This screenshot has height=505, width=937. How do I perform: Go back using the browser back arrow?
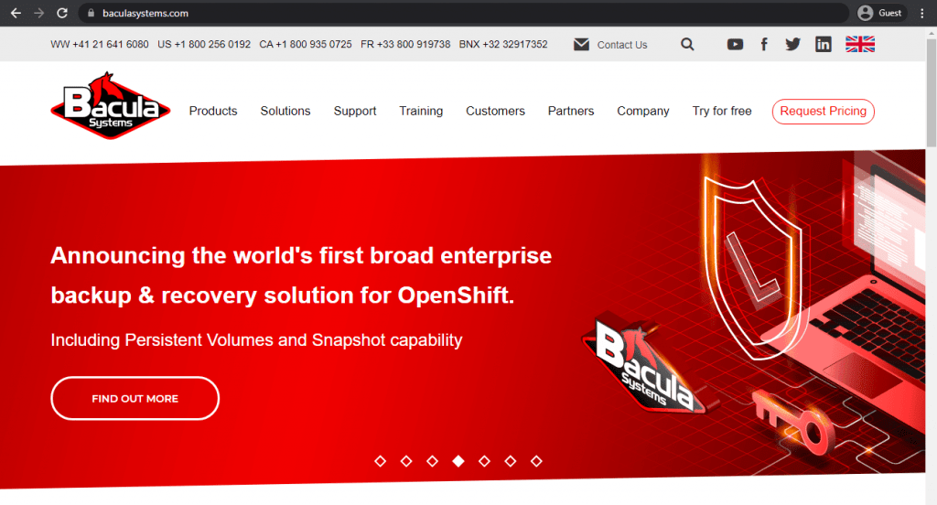point(16,13)
